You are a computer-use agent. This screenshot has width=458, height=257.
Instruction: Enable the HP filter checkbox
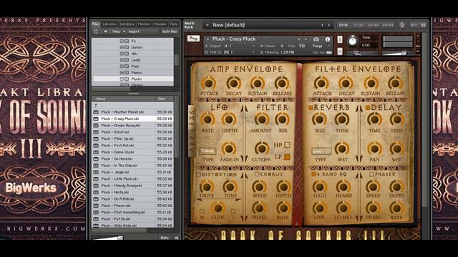pyautogui.click(x=287, y=145)
